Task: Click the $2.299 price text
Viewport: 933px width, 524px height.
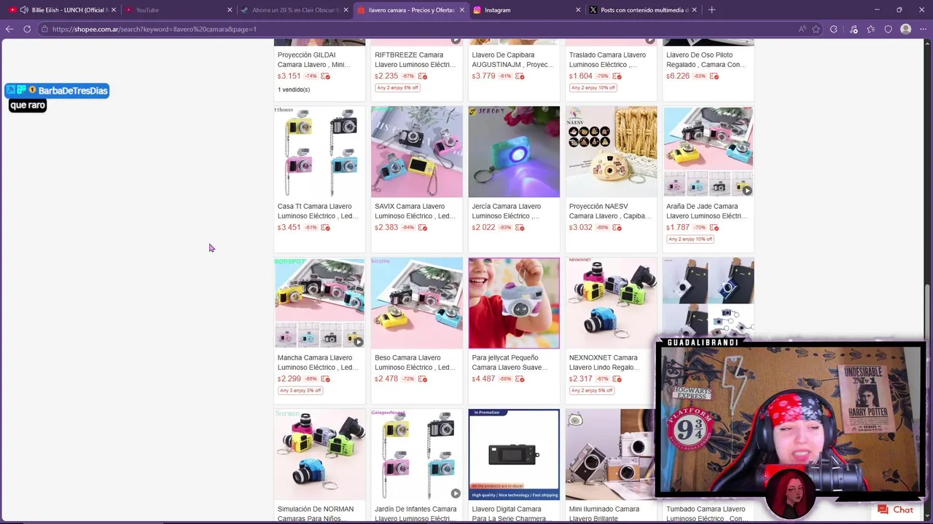Action: tap(289, 379)
